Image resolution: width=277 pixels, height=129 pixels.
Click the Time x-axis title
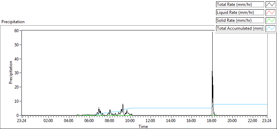click(x=143, y=126)
